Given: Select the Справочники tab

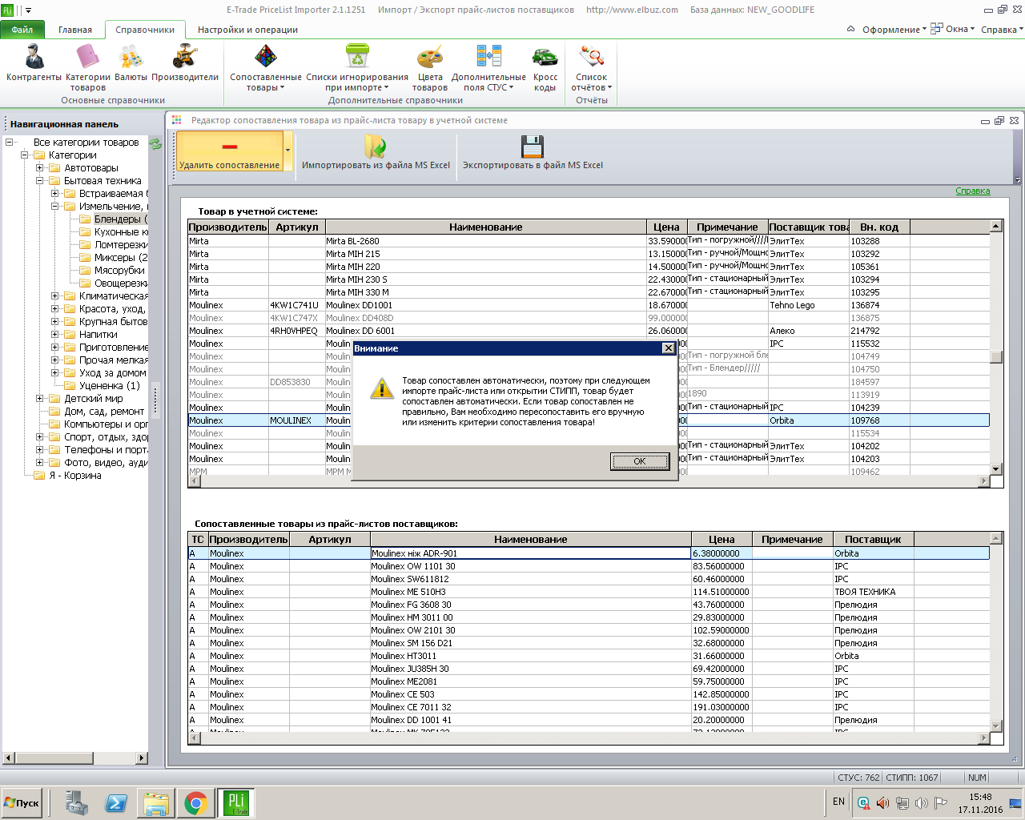Looking at the screenshot, I should click(x=145, y=30).
